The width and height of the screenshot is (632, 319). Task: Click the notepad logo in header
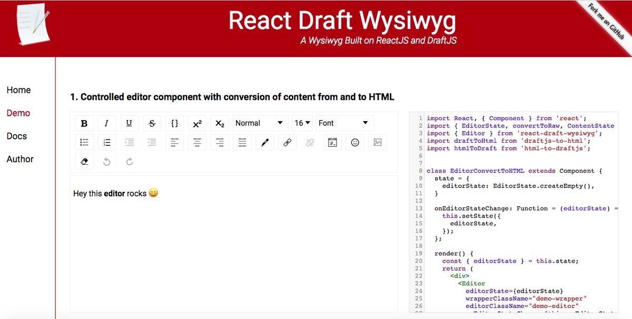33,24
